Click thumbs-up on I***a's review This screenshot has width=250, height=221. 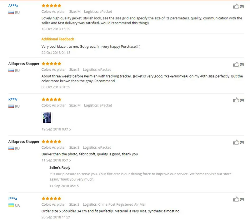point(236,199)
